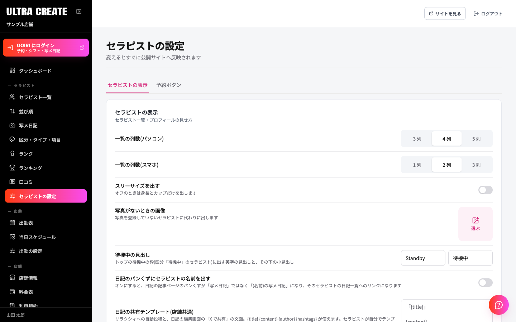Select 3 列 for PC column count
516x322 pixels.
coord(417,138)
